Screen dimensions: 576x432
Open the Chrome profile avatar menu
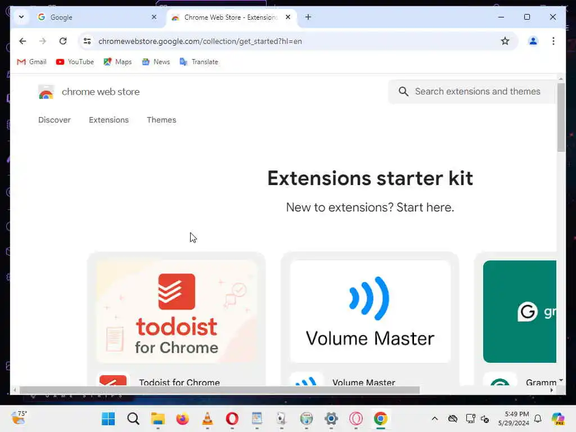533,41
